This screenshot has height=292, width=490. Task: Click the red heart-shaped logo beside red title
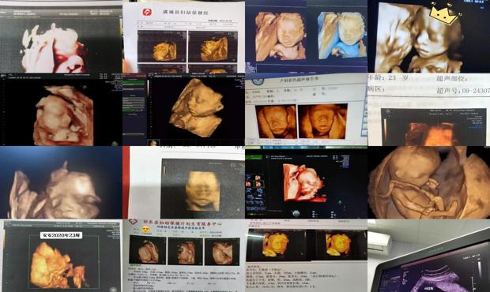tap(134, 222)
